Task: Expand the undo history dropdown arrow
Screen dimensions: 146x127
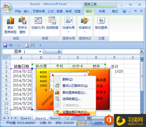Action: (15, 46)
